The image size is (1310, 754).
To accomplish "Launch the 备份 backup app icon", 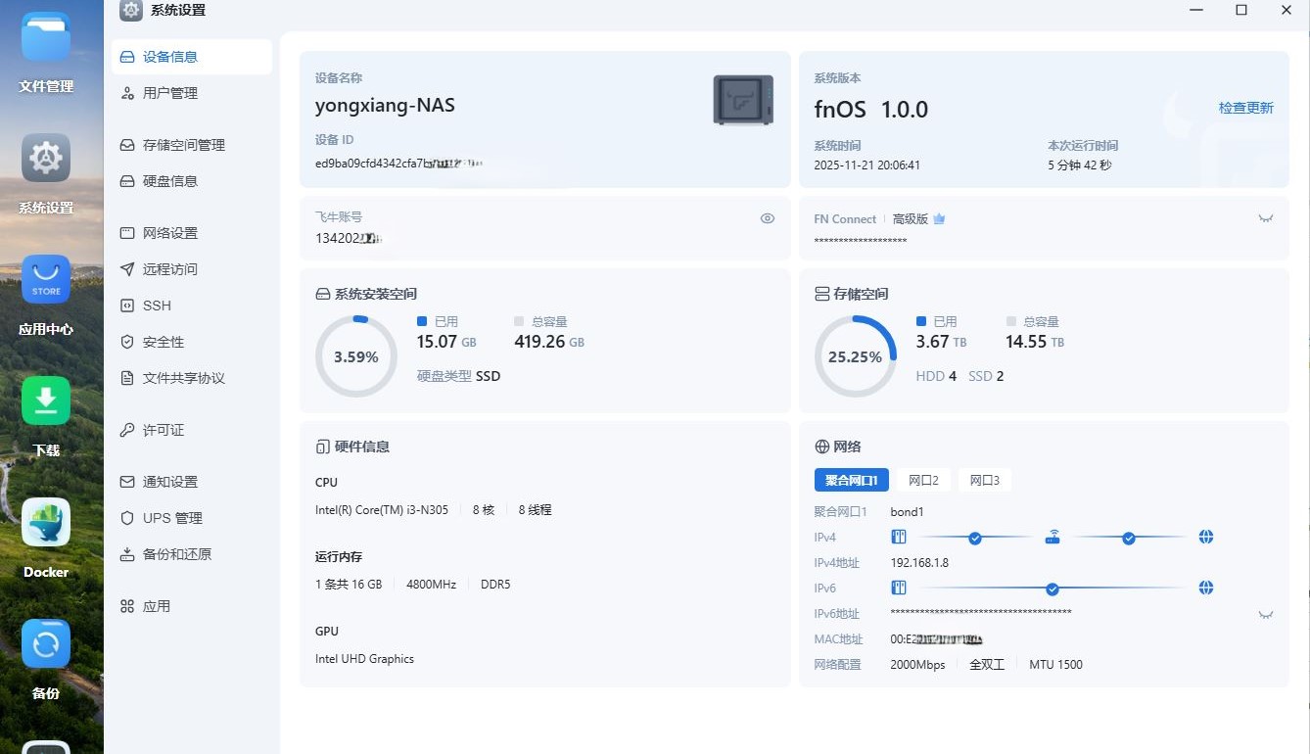I will (x=46, y=644).
